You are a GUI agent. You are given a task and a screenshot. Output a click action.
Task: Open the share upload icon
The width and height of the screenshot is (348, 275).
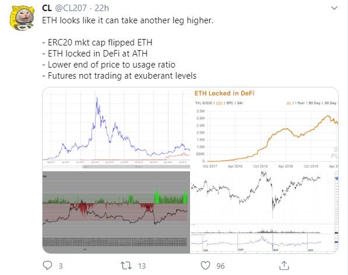pos(284,266)
